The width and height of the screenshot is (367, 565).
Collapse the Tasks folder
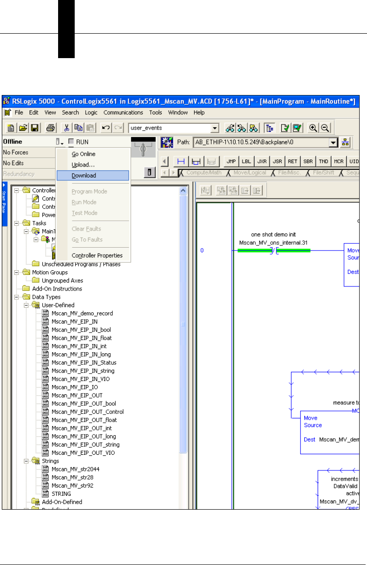(x=18, y=223)
